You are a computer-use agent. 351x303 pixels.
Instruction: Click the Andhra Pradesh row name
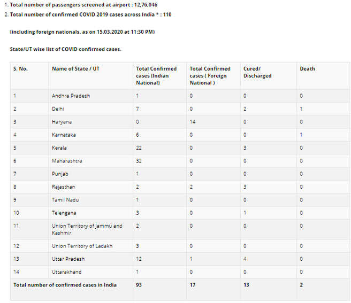71,96
